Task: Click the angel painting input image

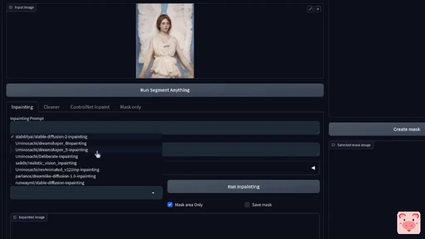Action: pos(165,41)
